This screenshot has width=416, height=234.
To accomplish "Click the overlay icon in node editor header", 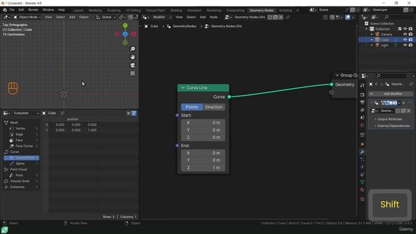I will [348, 18].
